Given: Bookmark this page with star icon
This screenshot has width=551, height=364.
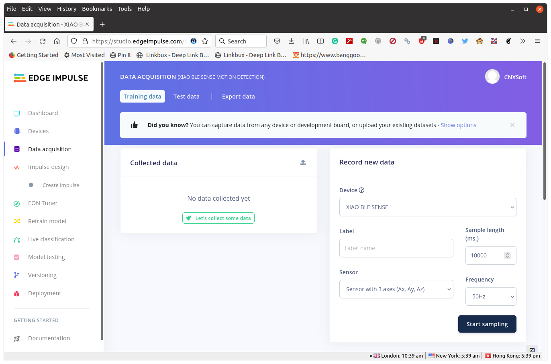Looking at the screenshot, I should pos(205,41).
